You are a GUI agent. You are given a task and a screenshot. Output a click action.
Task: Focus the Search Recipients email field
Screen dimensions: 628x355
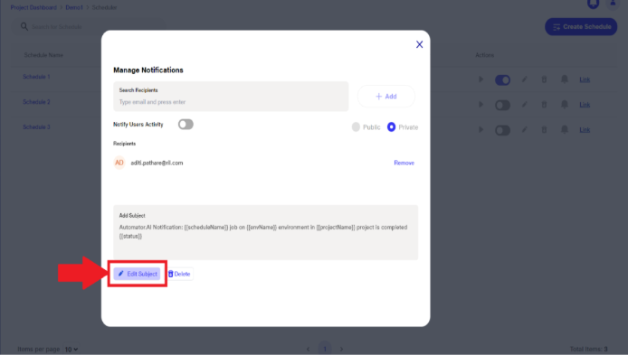tap(231, 97)
